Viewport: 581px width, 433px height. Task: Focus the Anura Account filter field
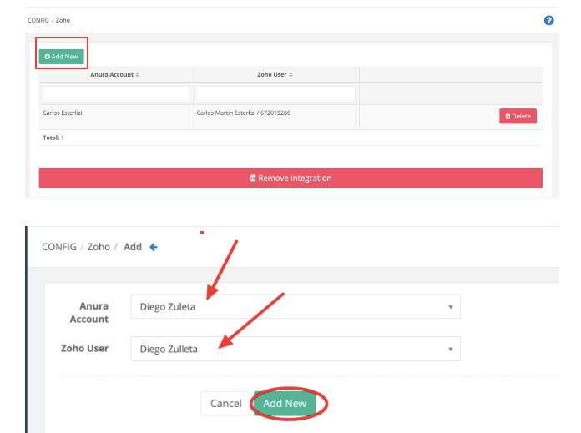(x=116, y=93)
